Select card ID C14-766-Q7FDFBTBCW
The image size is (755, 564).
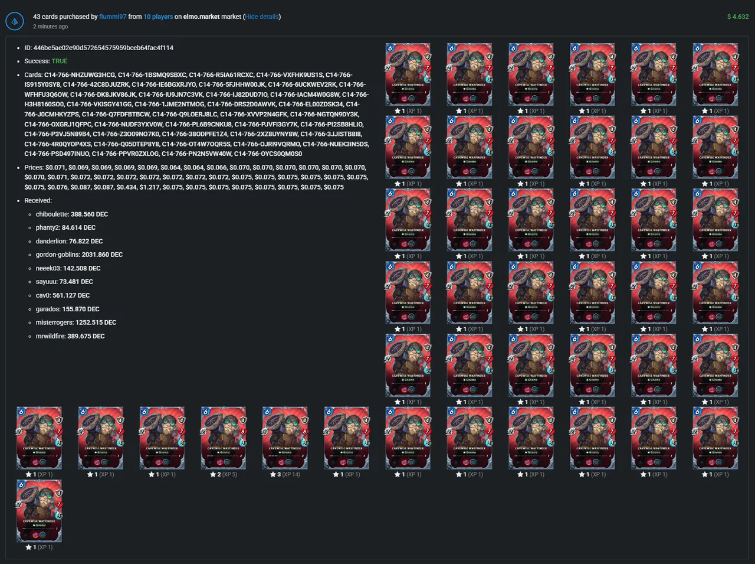(116, 115)
